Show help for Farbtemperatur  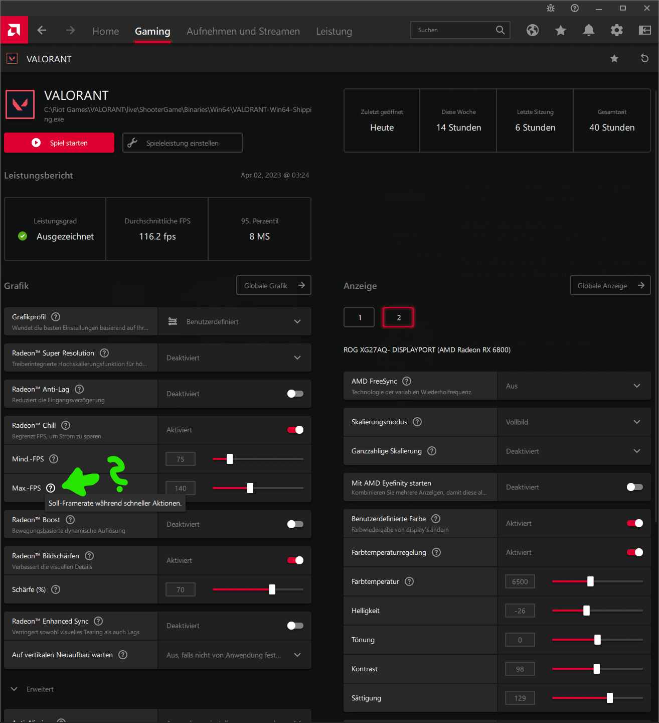pyautogui.click(x=409, y=581)
